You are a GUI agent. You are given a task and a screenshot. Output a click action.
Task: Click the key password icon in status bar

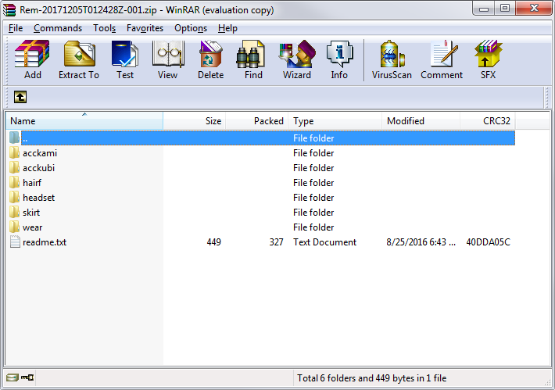[x=27, y=377]
